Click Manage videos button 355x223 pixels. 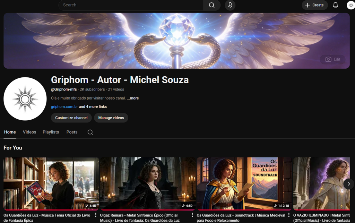coord(111,118)
